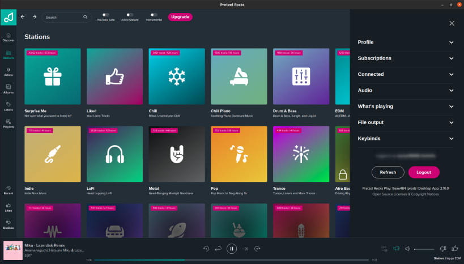
Task: Open Recent in the sidebar
Action: pos(8,190)
